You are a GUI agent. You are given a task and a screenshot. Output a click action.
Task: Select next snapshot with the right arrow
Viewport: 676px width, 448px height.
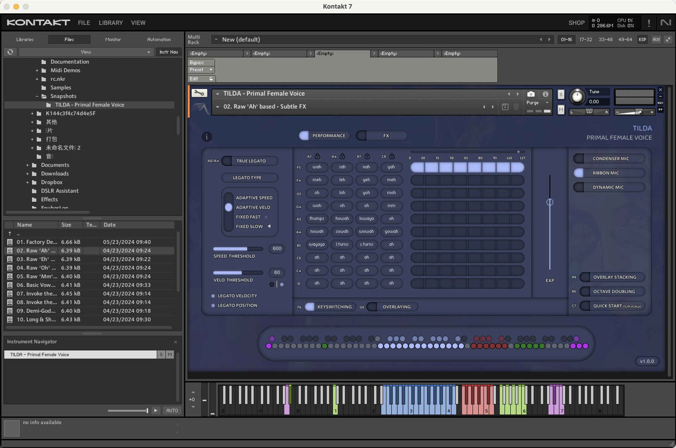493,107
